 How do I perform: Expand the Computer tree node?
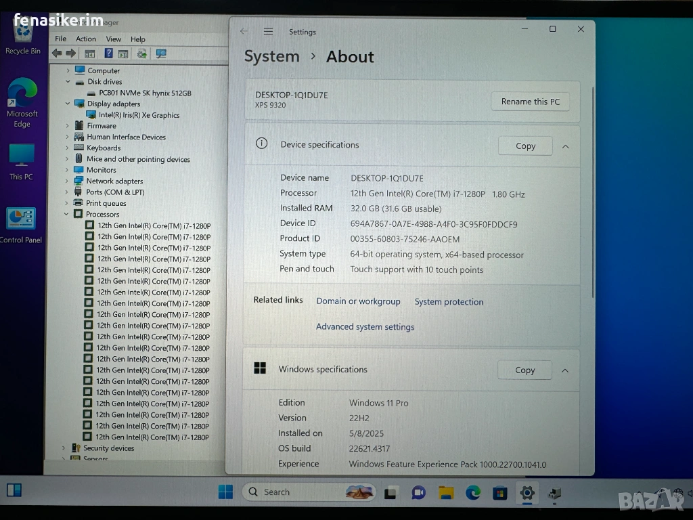pos(68,70)
